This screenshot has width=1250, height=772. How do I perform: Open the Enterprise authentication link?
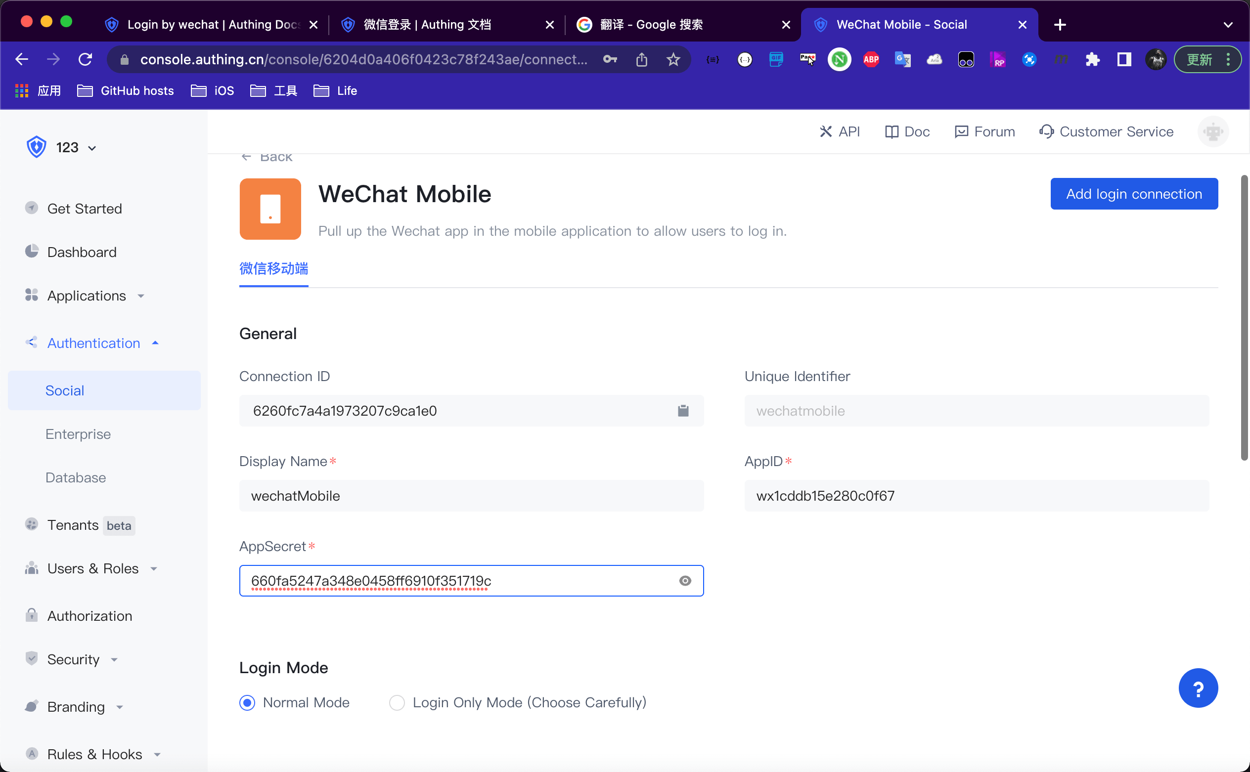[x=78, y=434]
